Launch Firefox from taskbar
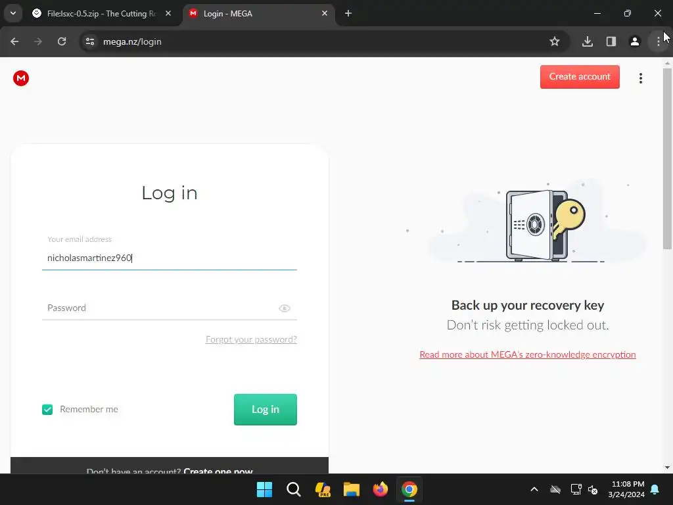673x505 pixels. (x=381, y=489)
